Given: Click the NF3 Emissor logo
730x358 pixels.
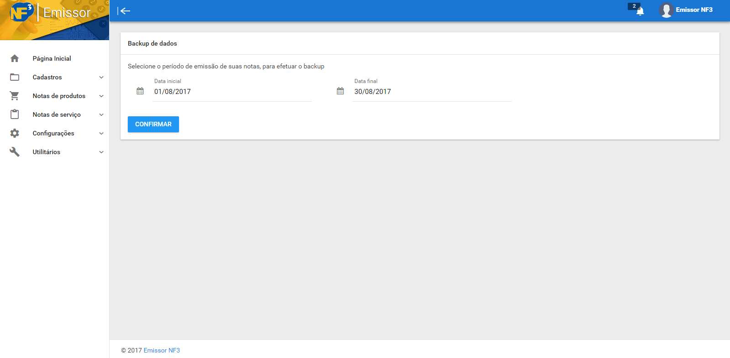Looking at the screenshot, I should (50, 12).
